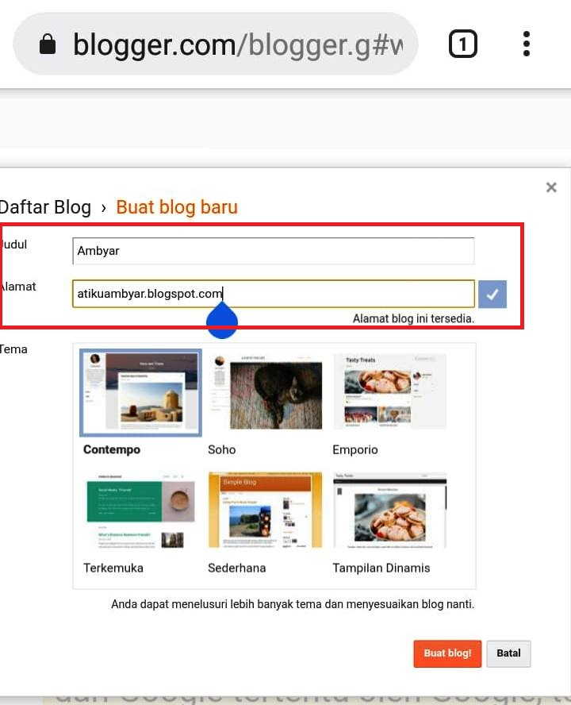
Task: Focus the Judul field containing Ambyar
Action: click(273, 251)
